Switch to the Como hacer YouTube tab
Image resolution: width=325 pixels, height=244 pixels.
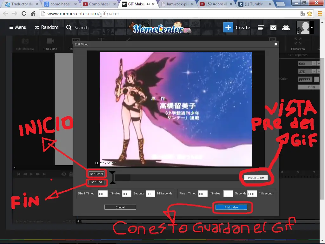[x=99, y=4]
